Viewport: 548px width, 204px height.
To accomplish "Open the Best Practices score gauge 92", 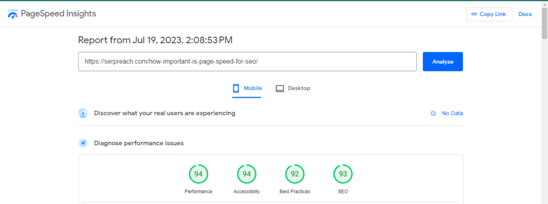I will (295, 174).
